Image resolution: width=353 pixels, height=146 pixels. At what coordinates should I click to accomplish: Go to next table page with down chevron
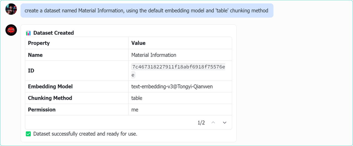[x=224, y=123]
